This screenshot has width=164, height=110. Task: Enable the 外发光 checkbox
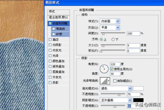click(50, 77)
